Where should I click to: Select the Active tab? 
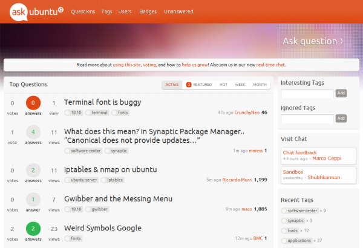coord(172,85)
